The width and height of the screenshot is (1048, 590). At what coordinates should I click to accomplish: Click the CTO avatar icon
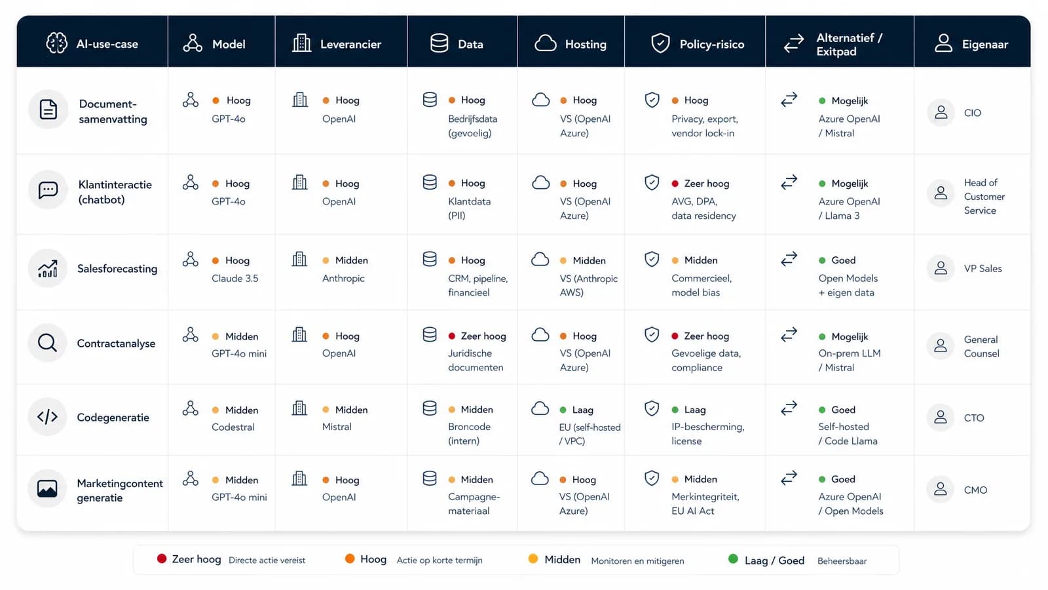[941, 417]
